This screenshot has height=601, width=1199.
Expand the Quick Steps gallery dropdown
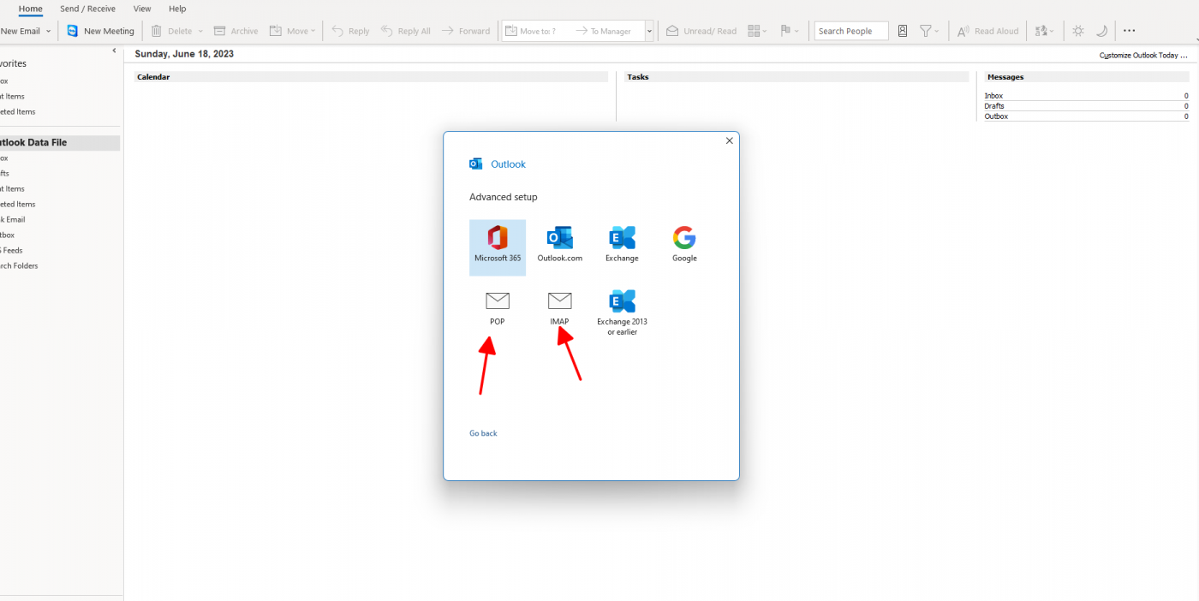pyautogui.click(x=649, y=31)
